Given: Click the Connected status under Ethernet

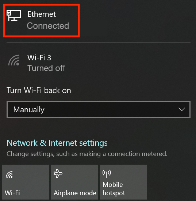Looking at the screenshot, I should 48,26.
